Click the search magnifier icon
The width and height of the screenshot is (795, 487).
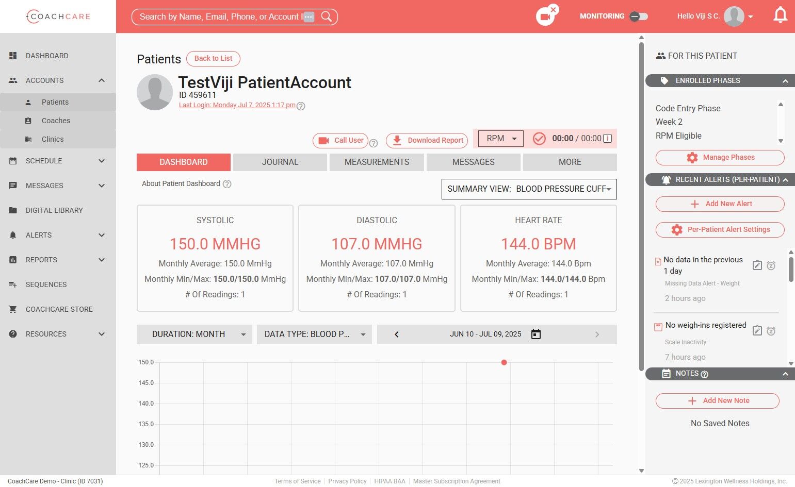click(327, 16)
